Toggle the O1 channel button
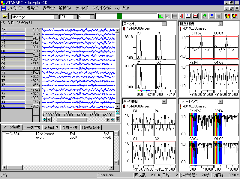This screenshot has width=240, height=179. pyautogui.click(x=13, y=64)
